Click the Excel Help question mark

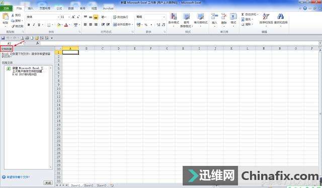305,8
